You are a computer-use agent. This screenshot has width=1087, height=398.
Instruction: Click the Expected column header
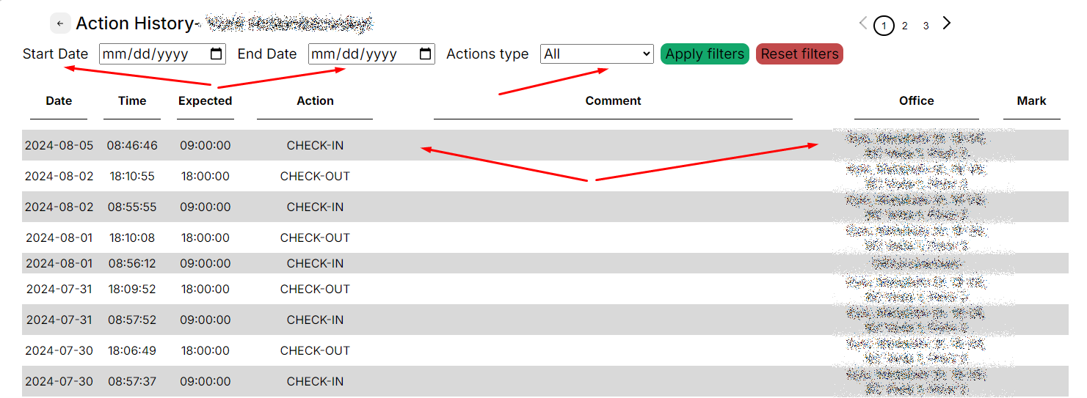coord(205,101)
